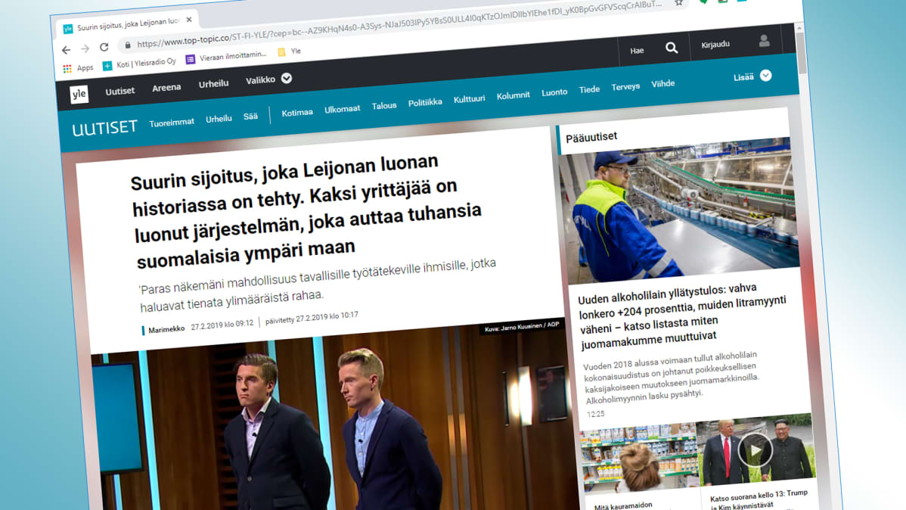Open Vieraan ilmoittamin... bookmark
Viewport: 906px width, 510px height.
pos(227,57)
